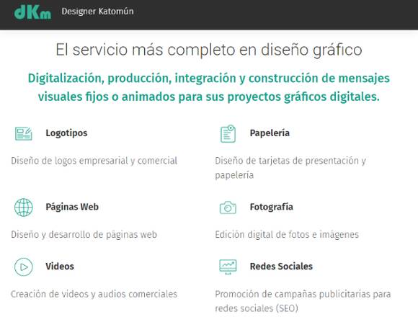Open the Videos service heading

pos(60,267)
